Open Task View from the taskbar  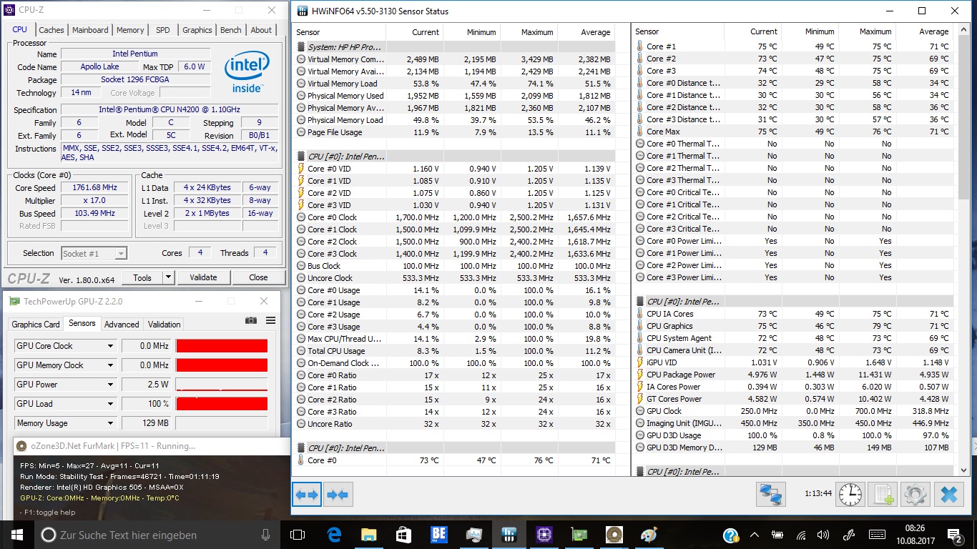[x=298, y=535]
